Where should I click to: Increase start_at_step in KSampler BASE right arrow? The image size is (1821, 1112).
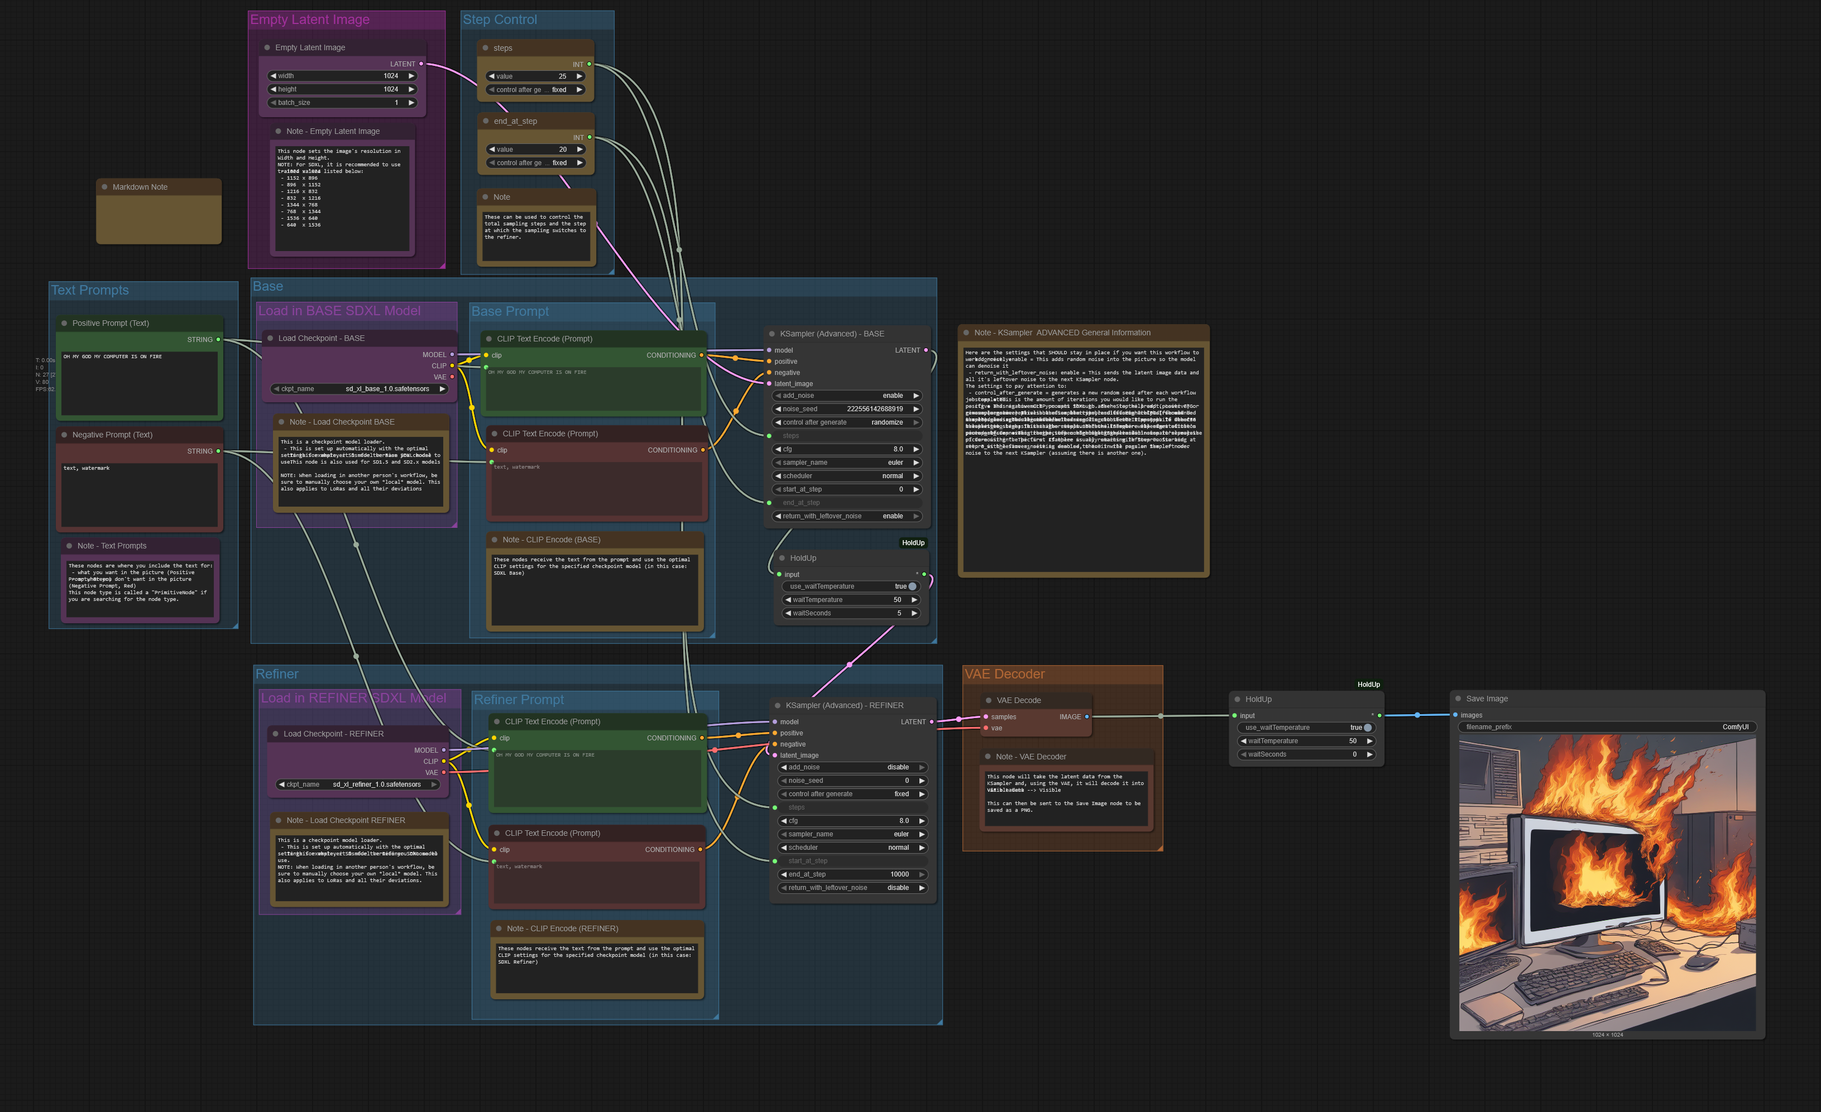click(917, 489)
